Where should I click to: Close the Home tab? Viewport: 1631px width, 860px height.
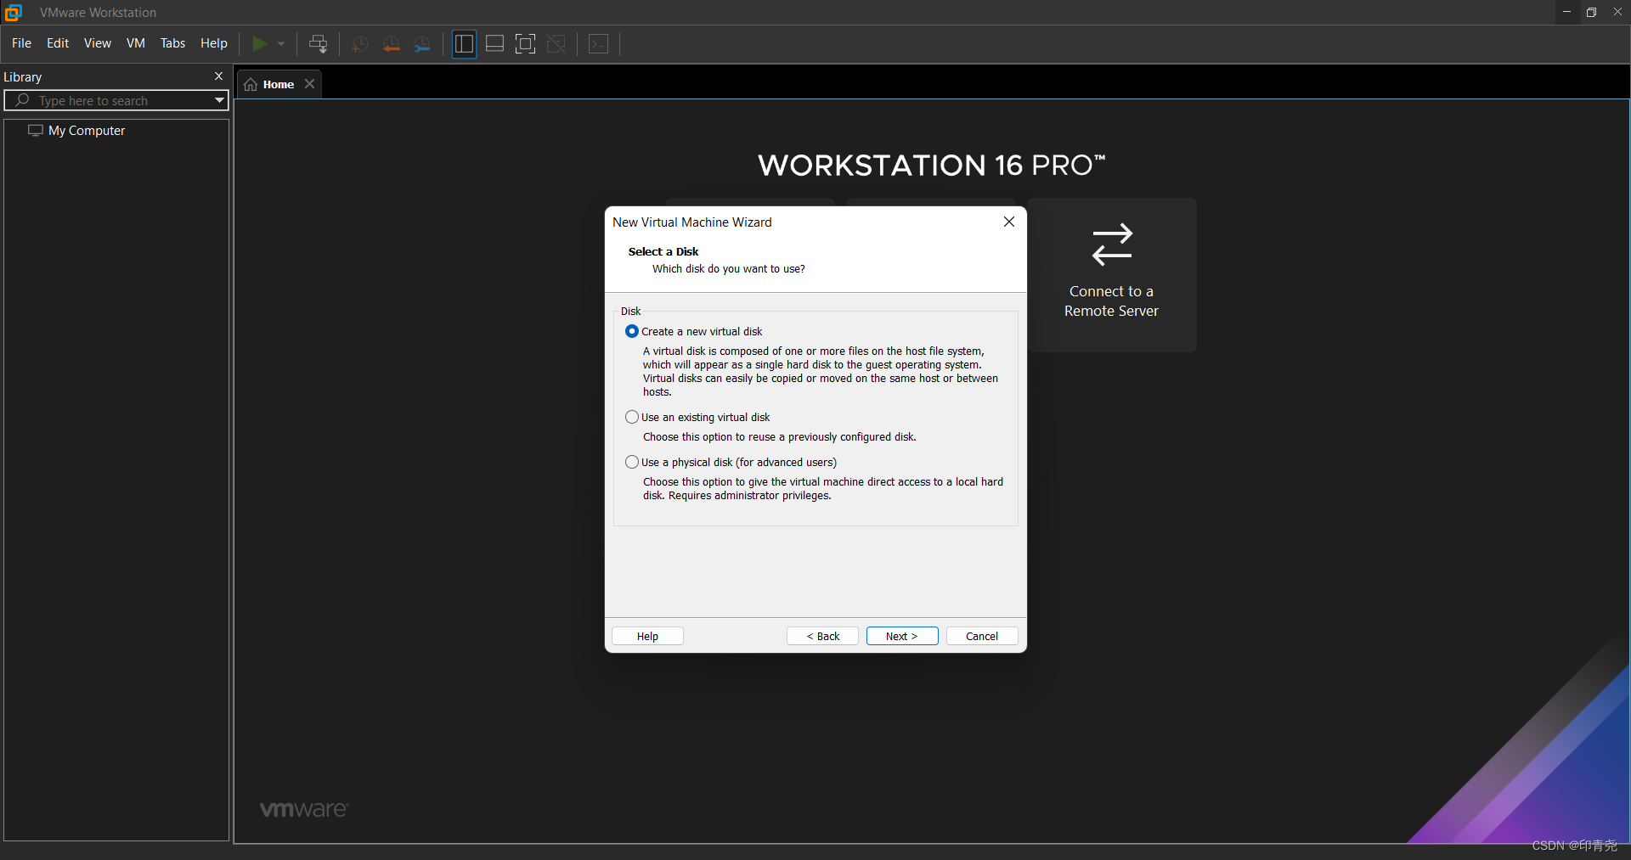coord(310,84)
